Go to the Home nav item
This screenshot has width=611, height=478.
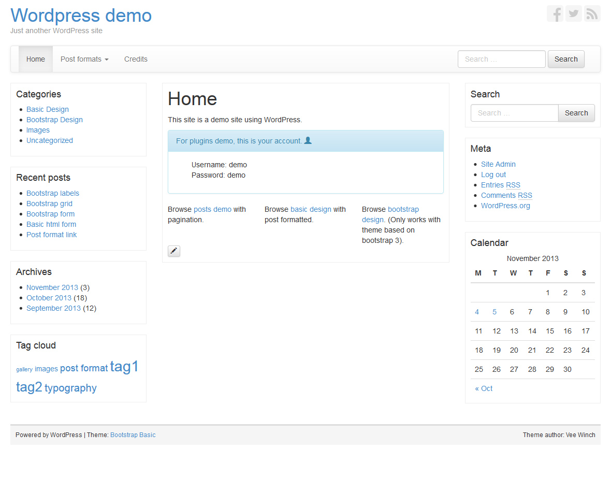pyautogui.click(x=35, y=59)
